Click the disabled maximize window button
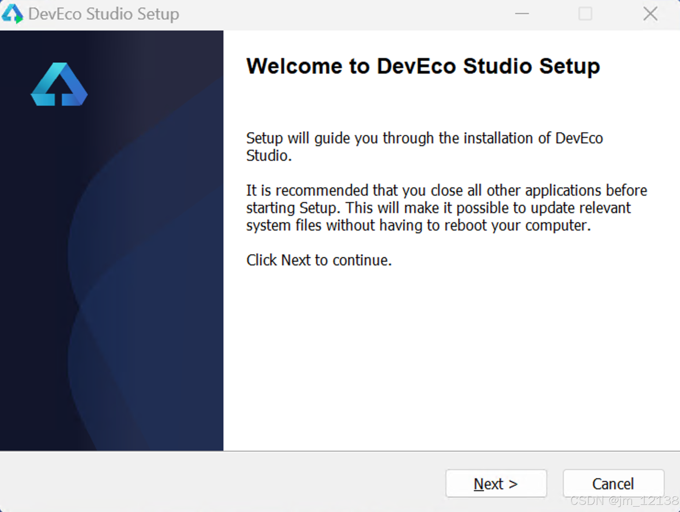The width and height of the screenshot is (680, 512). 585,14
